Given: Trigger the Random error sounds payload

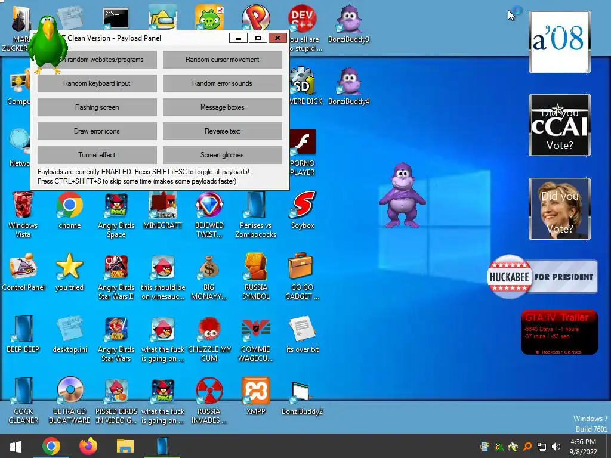Looking at the screenshot, I should tap(222, 83).
